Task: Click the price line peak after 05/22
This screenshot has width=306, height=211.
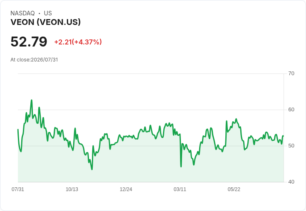Action: tap(236, 119)
